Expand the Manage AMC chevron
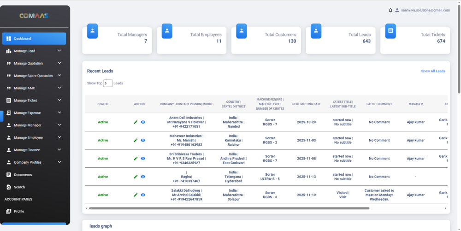This screenshot has height=231, width=461. coord(59,88)
